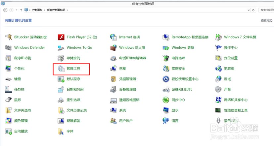
Task: Open the 性能信息和工具 icon
Action: 218,110
